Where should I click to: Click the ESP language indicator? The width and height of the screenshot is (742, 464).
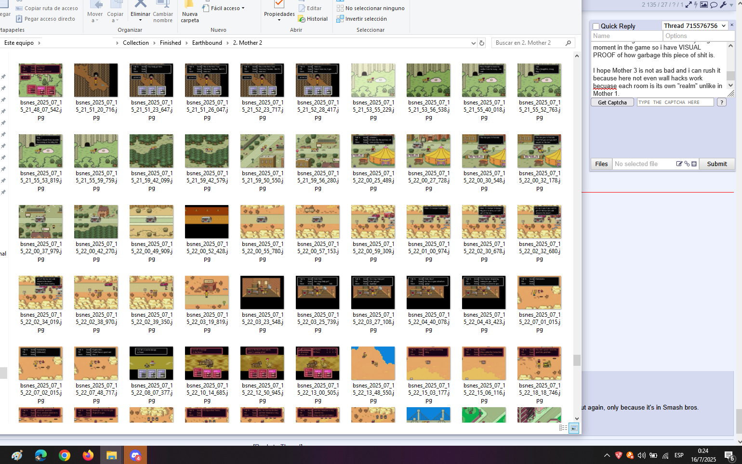tap(679, 455)
